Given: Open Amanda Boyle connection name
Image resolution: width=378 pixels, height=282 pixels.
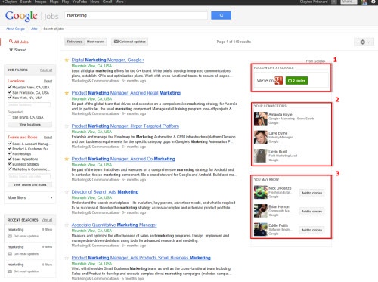Looking at the screenshot, I should [x=280, y=114].
